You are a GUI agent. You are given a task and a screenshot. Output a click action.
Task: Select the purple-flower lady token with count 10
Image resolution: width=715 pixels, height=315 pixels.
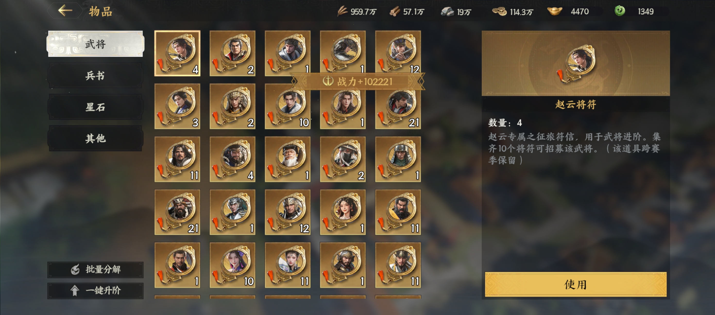[232, 265]
